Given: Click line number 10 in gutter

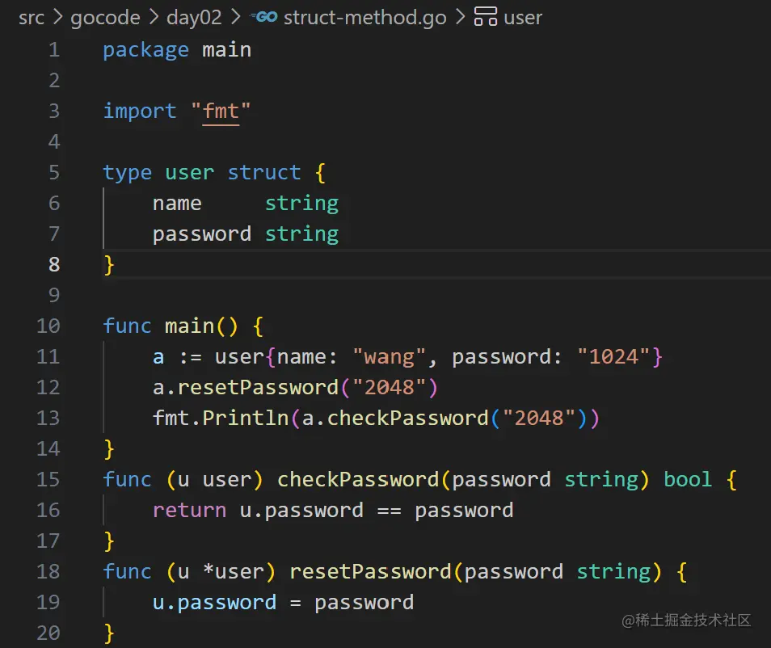Looking at the screenshot, I should (48, 326).
